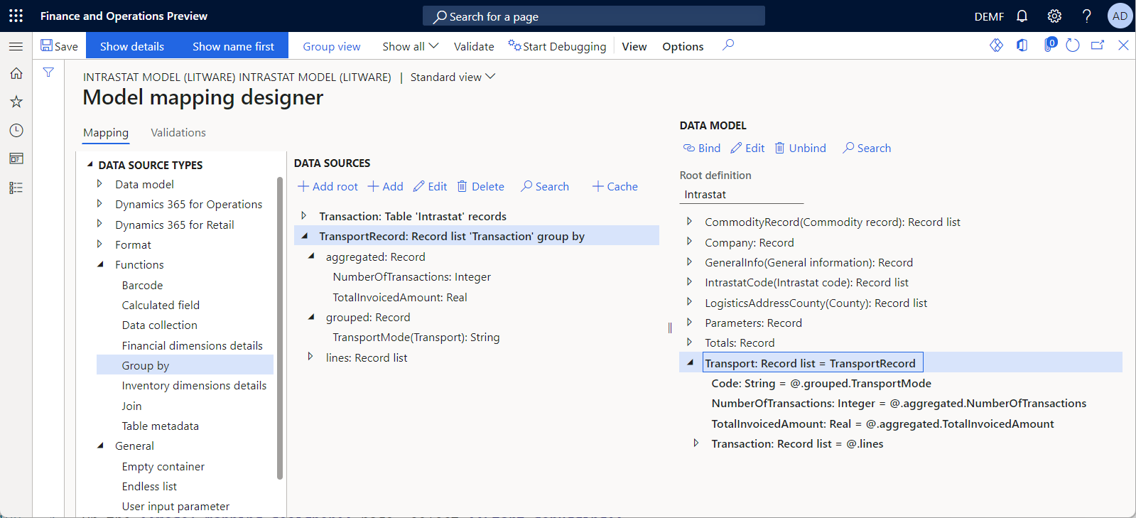Click Group view button
The width and height of the screenshot is (1136, 518).
click(332, 46)
